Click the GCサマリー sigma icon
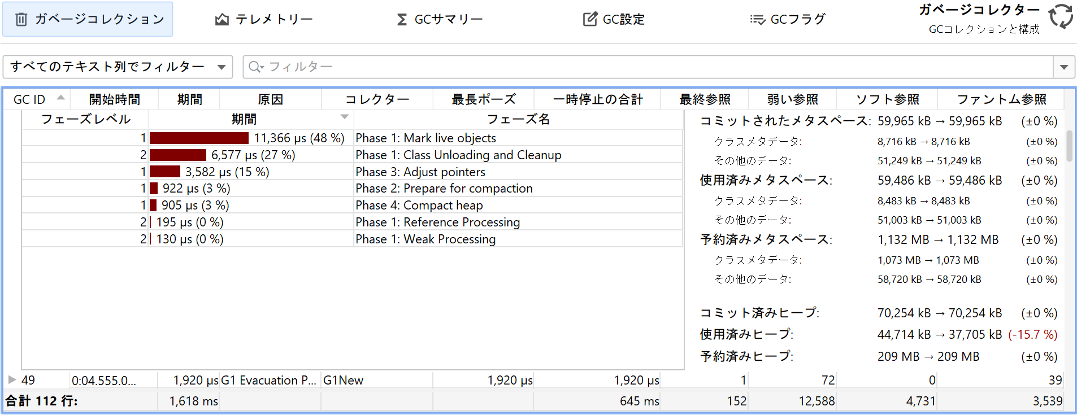The width and height of the screenshot is (1077, 415). (402, 20)
